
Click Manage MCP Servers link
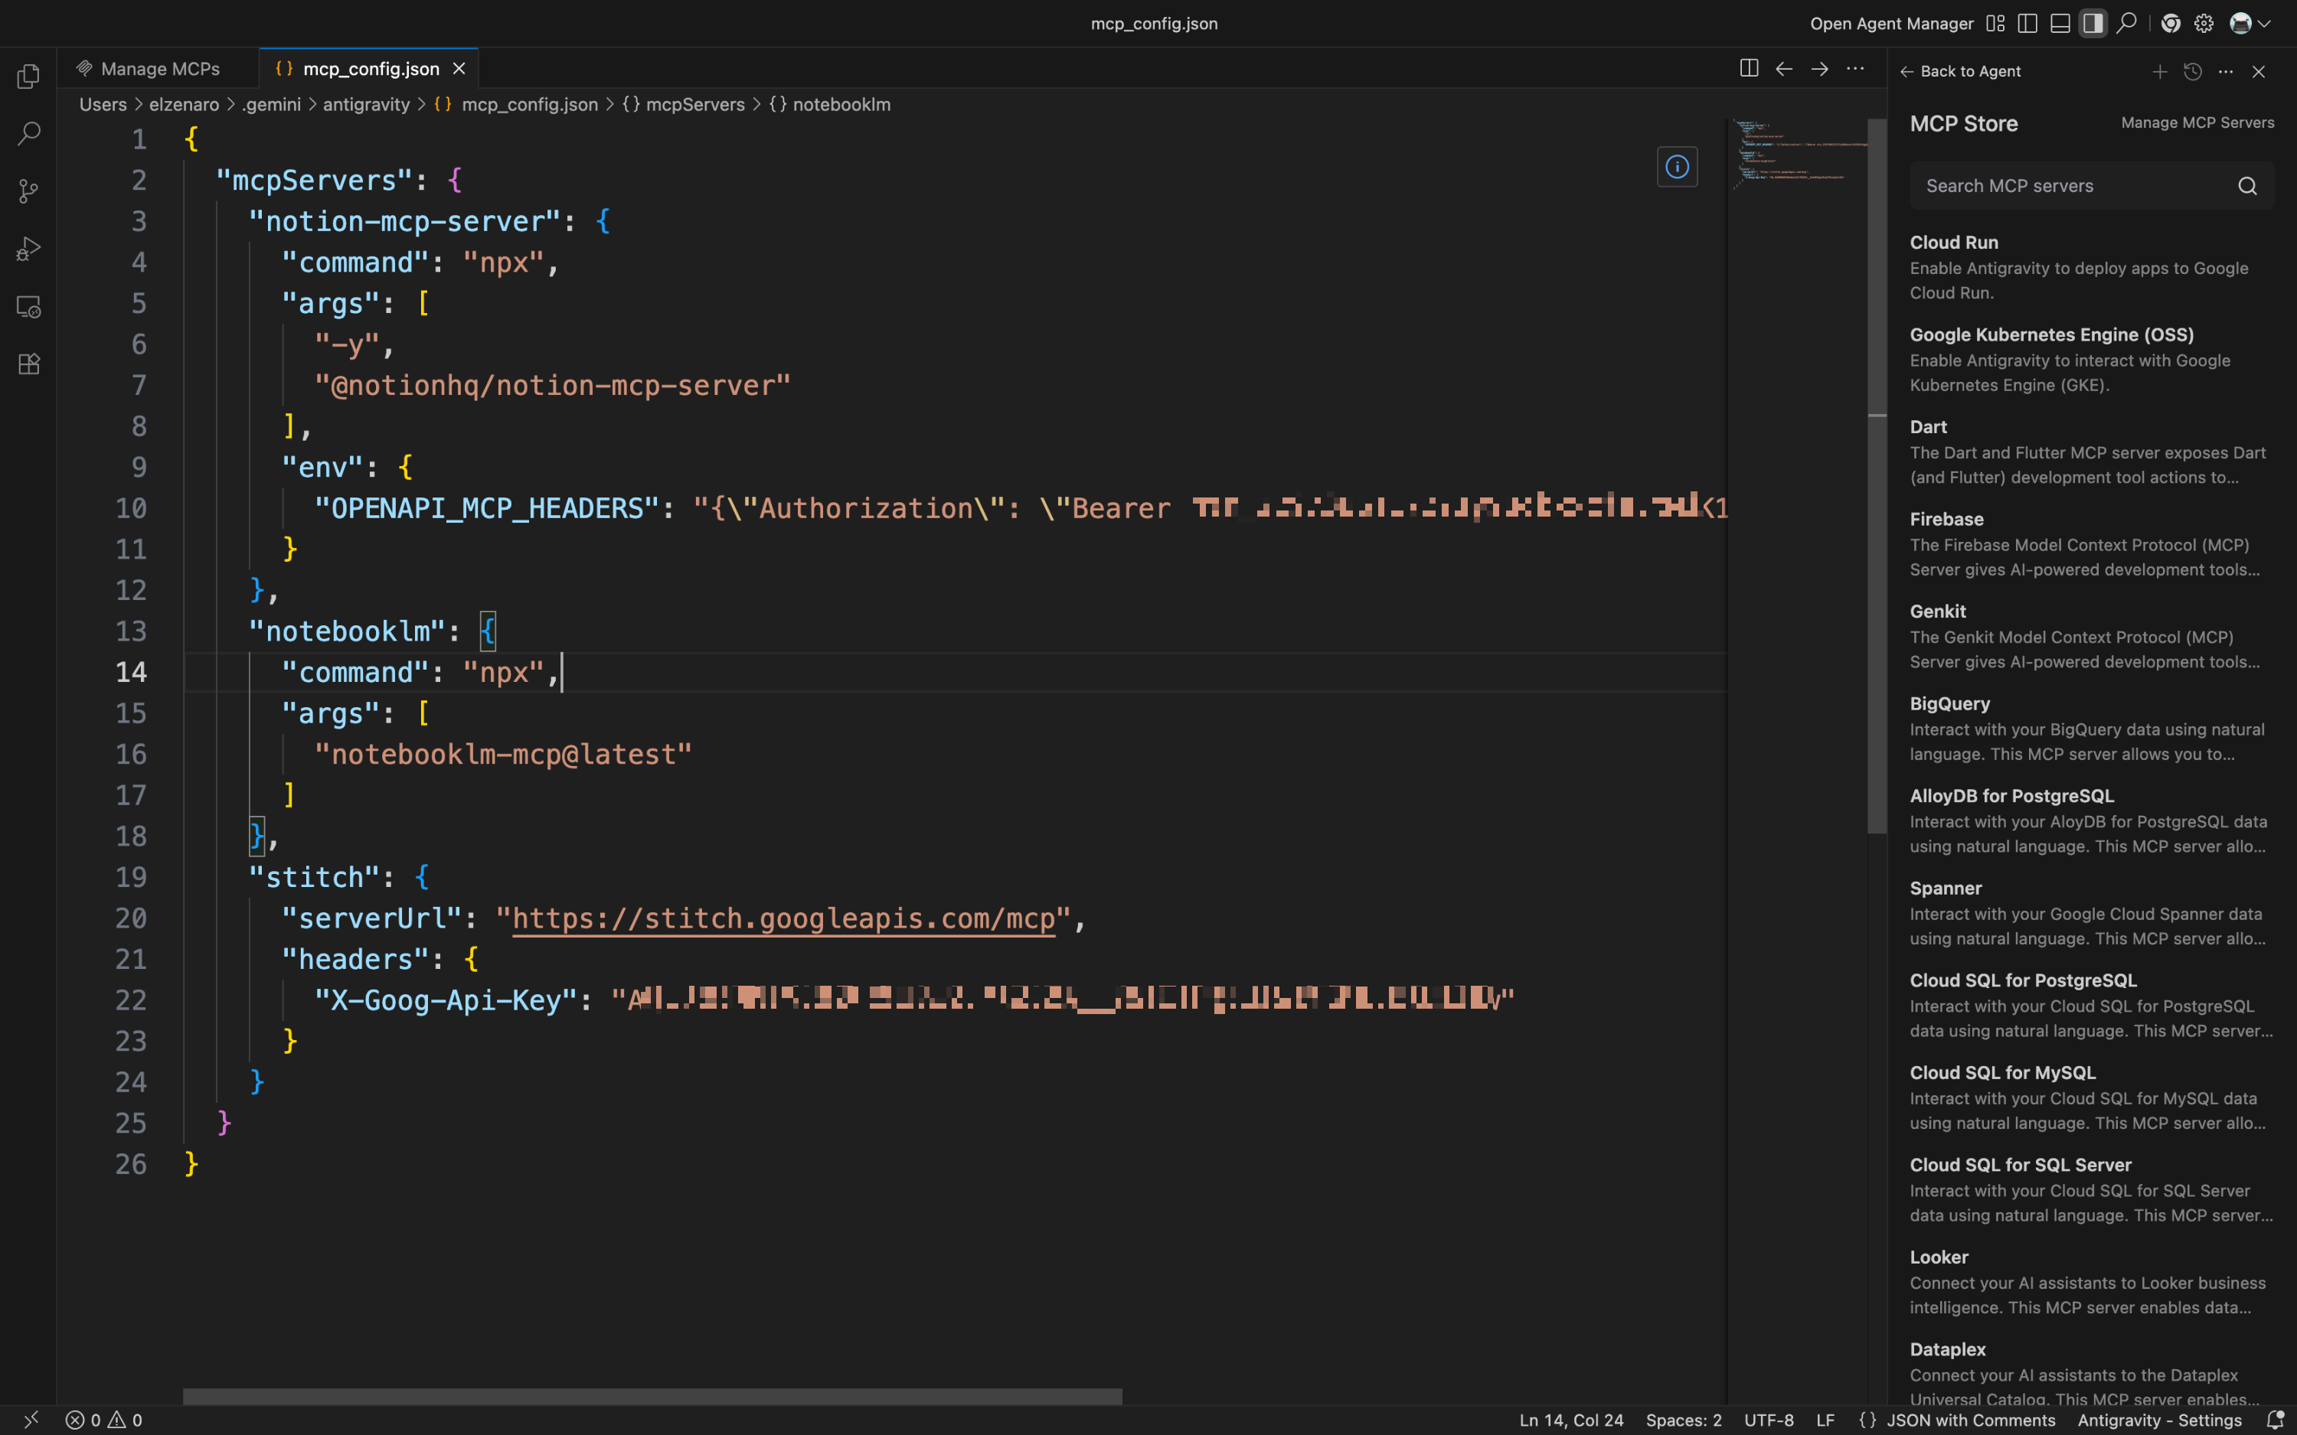click(x=2197, y=122)
